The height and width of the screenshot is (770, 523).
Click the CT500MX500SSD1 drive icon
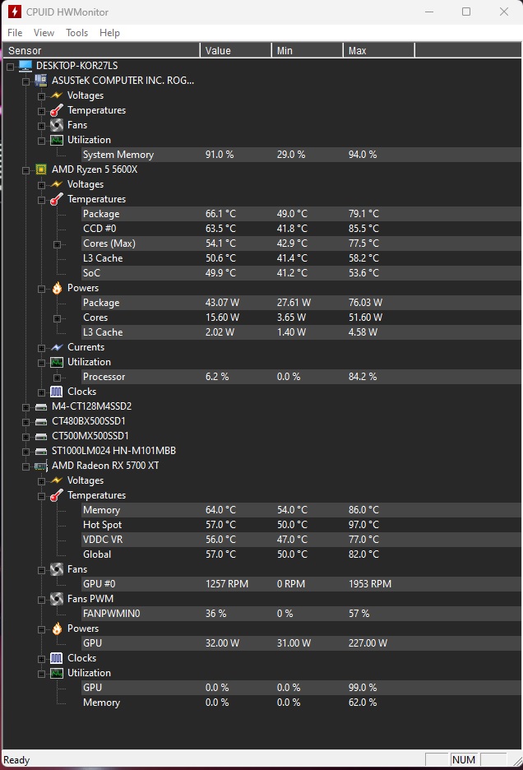coord(41,437)
